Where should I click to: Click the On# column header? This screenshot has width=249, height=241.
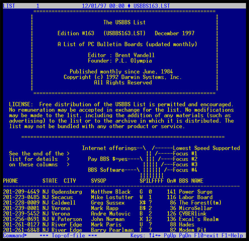click(171, 181)
